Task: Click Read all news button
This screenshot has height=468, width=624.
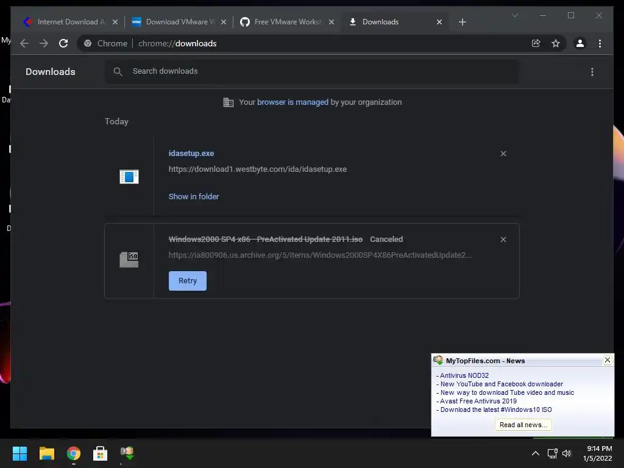Action: [523, 425]
